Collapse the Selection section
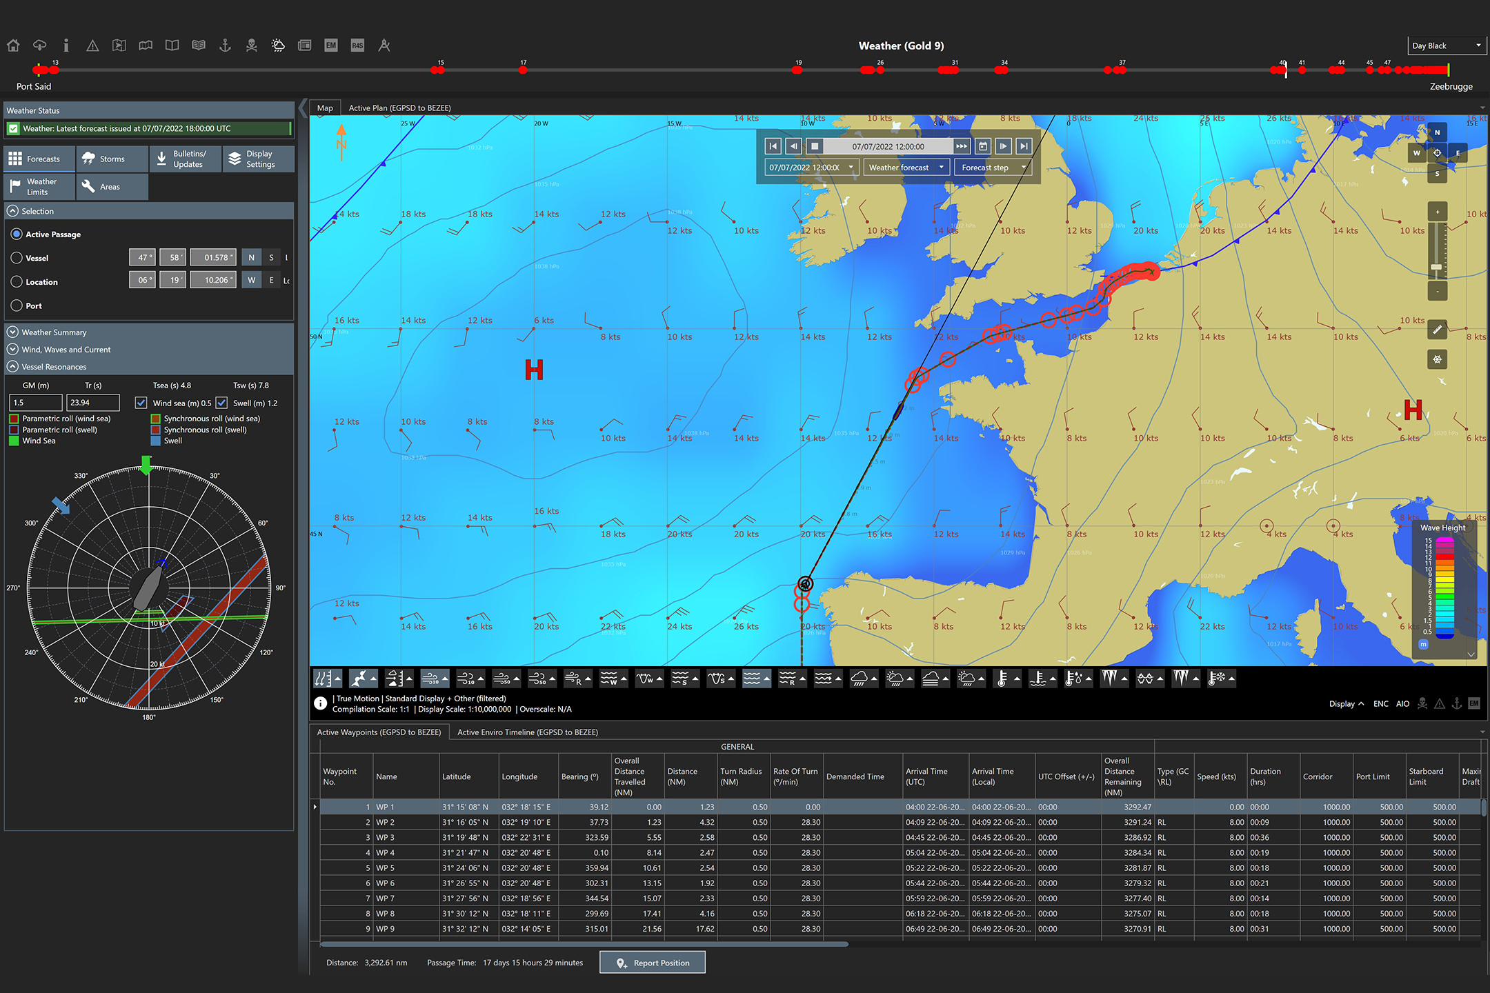Screen dimensions: 1490x993 pos(12,211)
